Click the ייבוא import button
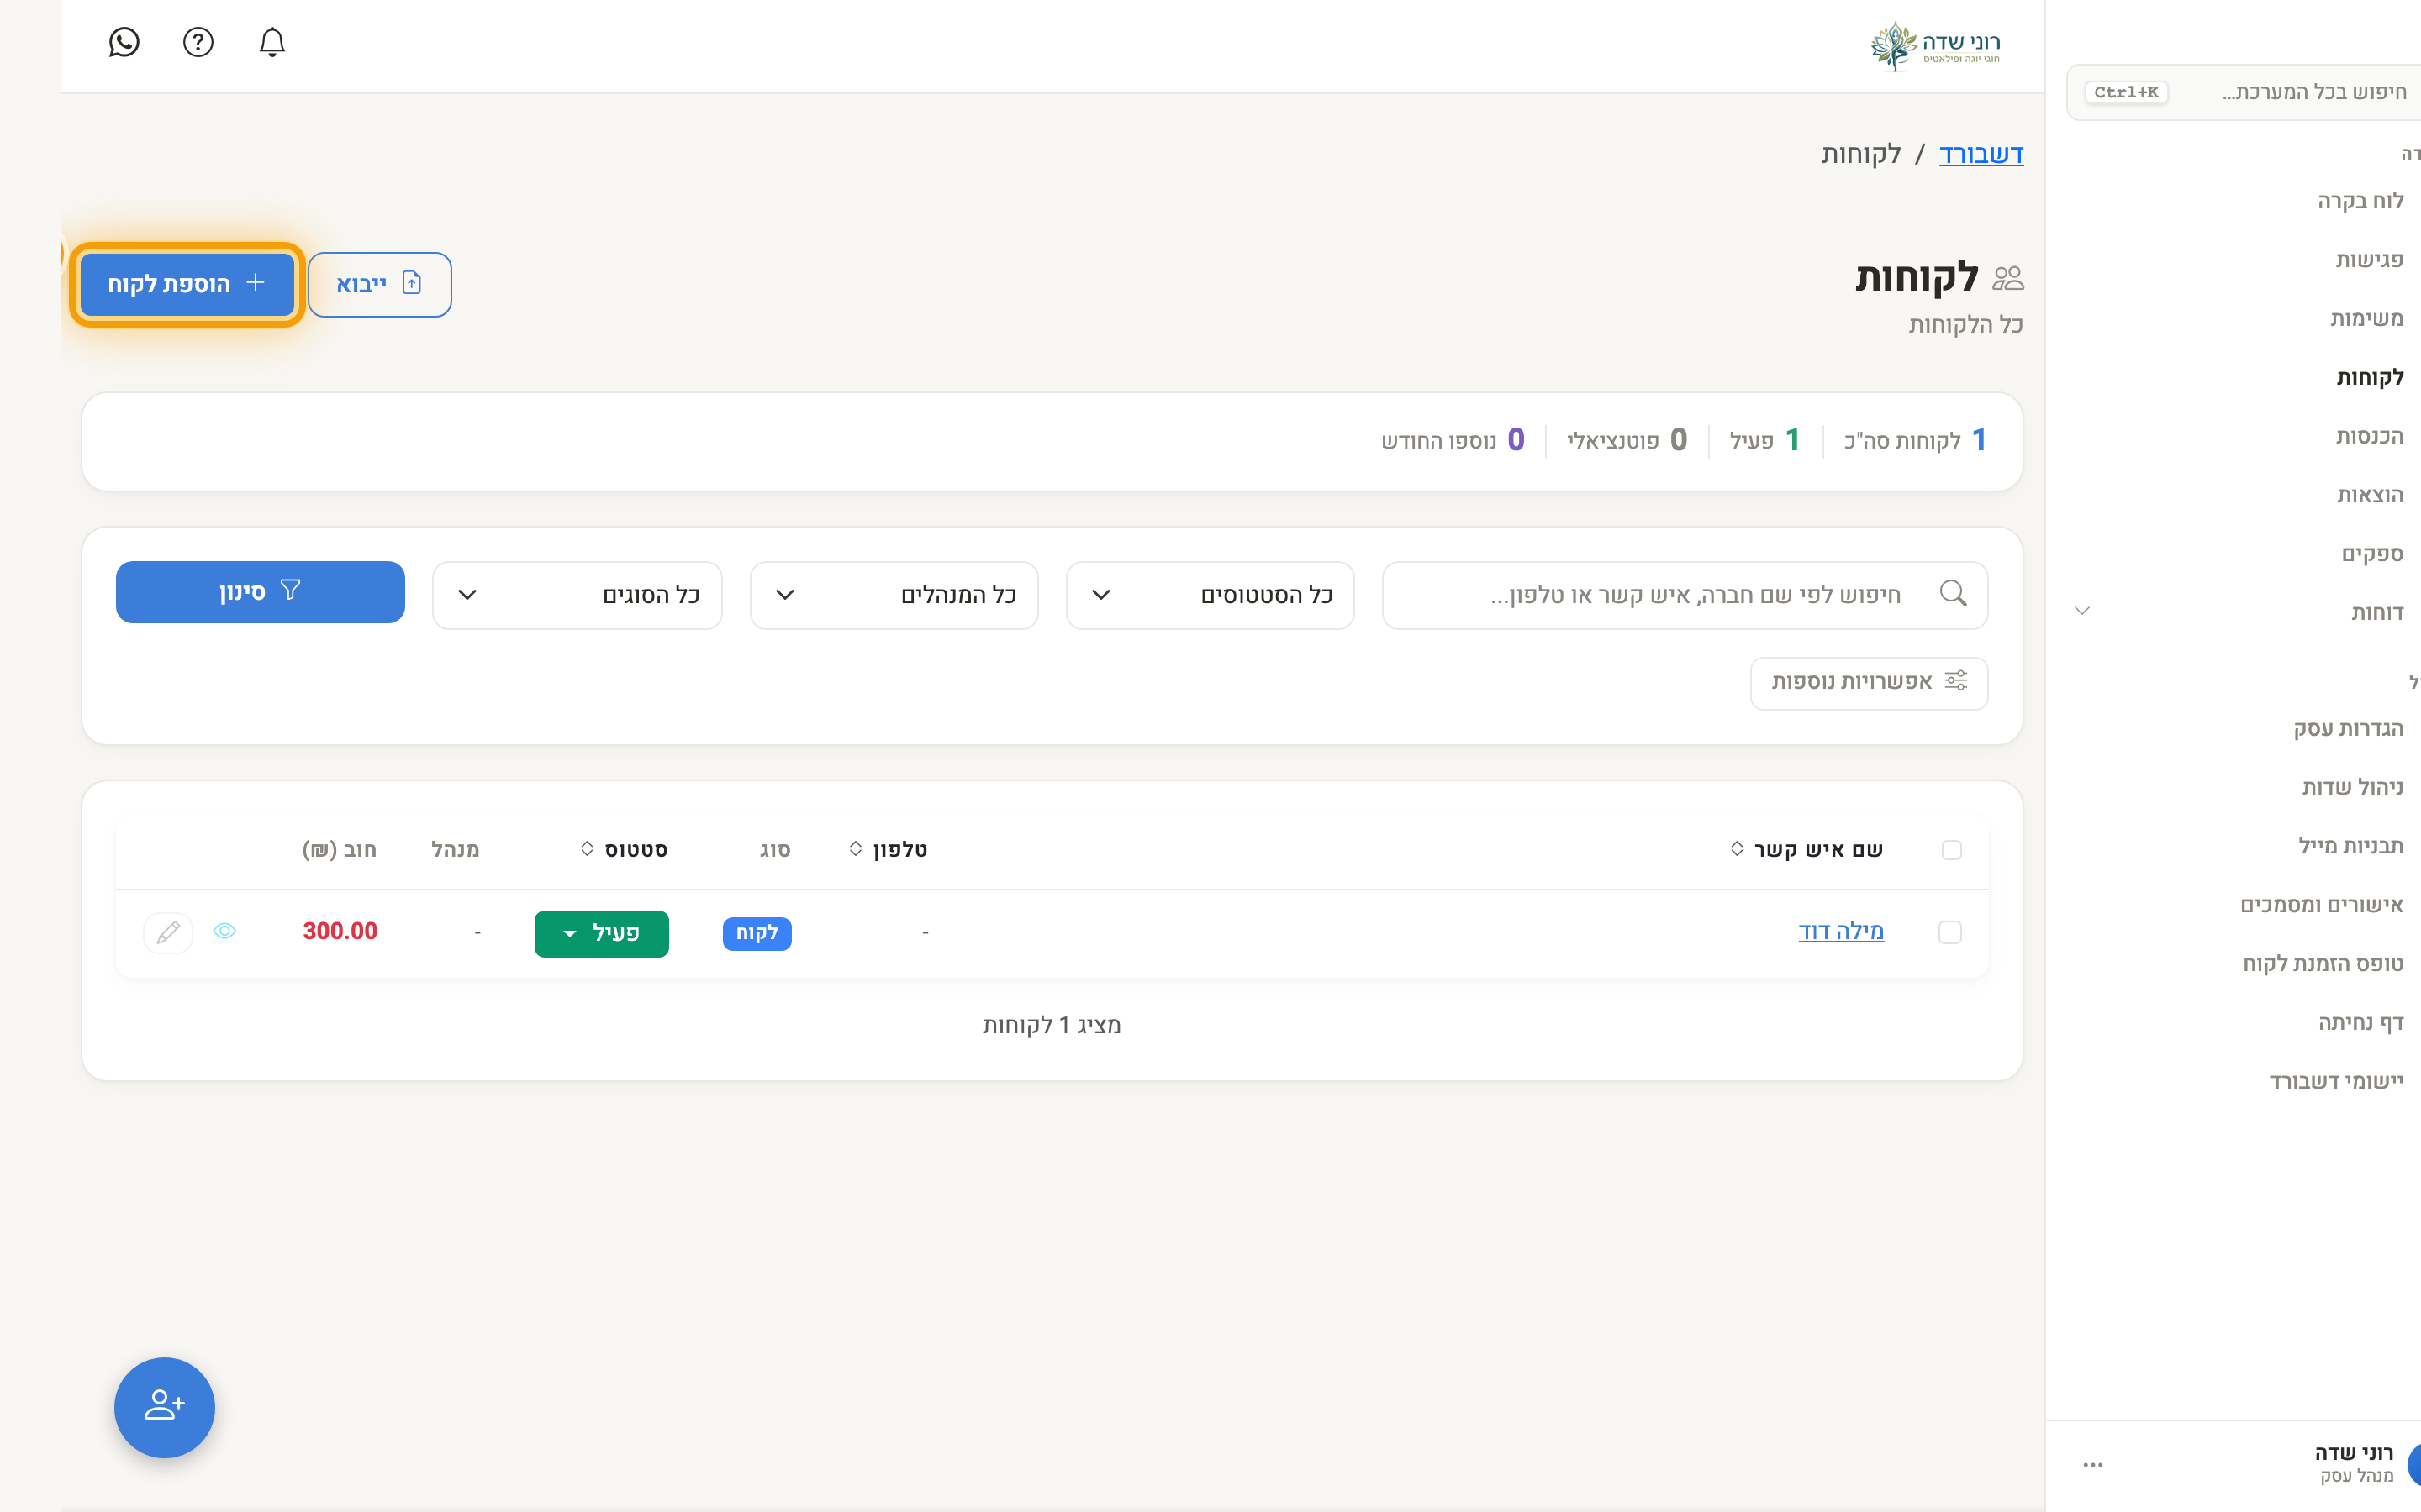 click(379, 284)
